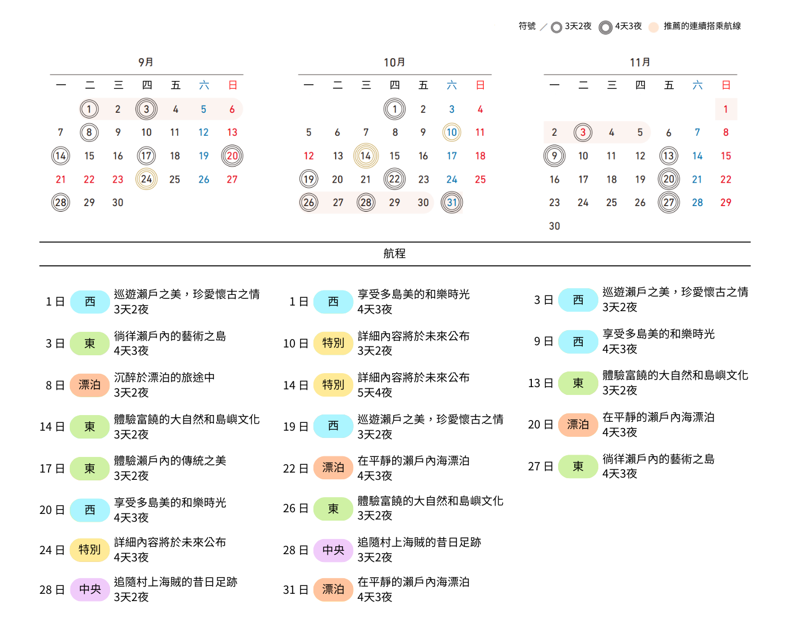Click the 航程 section header
This screenshot has height=629, width=790.
pos(394,254)
